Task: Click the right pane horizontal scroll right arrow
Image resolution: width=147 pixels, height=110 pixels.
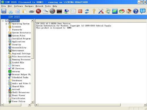Action: pyautogui.click(x=145, y=105)
